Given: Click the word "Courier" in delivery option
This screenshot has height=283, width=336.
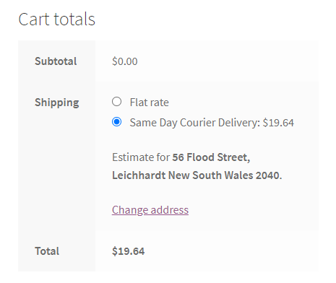Looking at the screenshot, I should (x=198, y=123).
